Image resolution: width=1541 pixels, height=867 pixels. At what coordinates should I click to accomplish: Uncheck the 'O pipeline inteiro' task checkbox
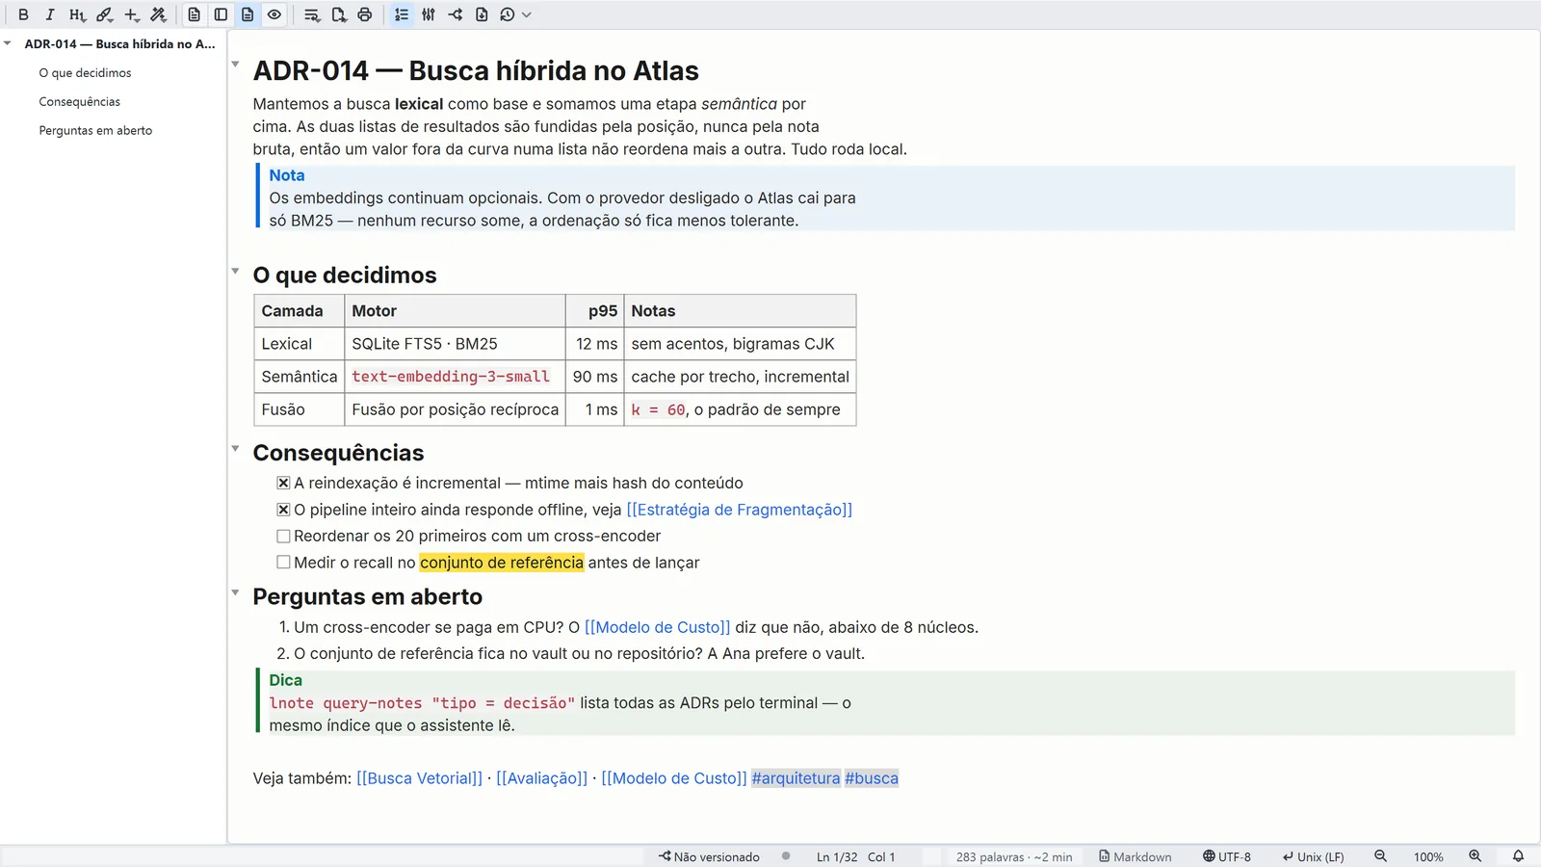[283, 510]
